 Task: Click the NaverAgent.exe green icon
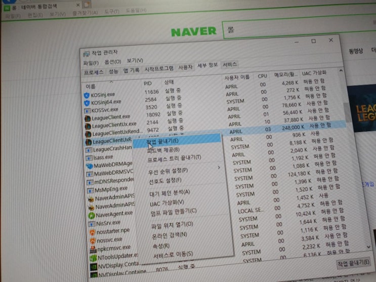click(92, 215)
